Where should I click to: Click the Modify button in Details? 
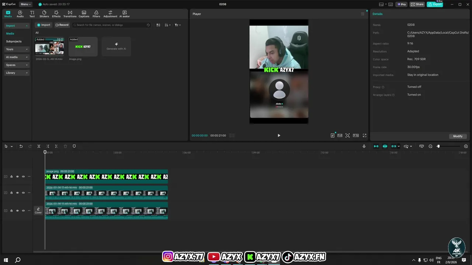click(458, 136)
